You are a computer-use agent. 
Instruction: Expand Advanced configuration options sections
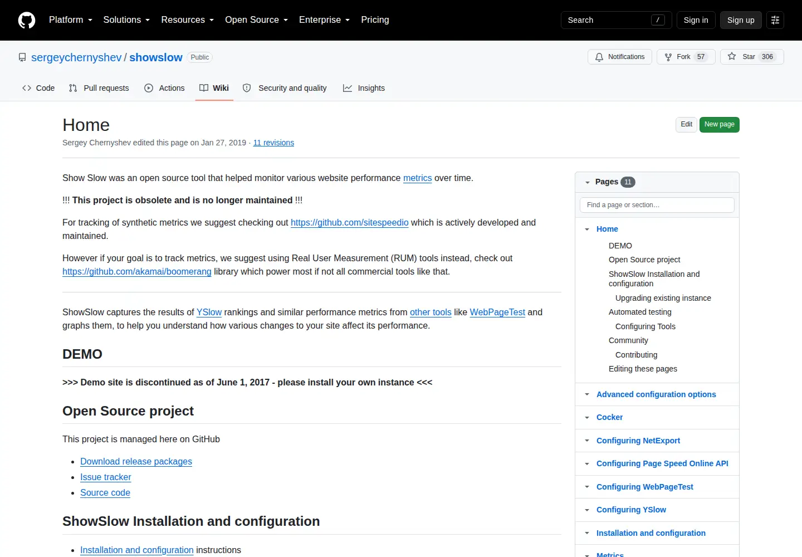587,394
